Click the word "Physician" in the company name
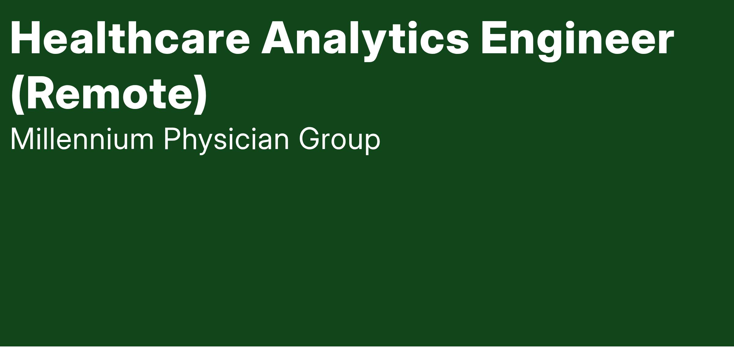This screenshot has width=734, height=359. (x=226, y=140)
